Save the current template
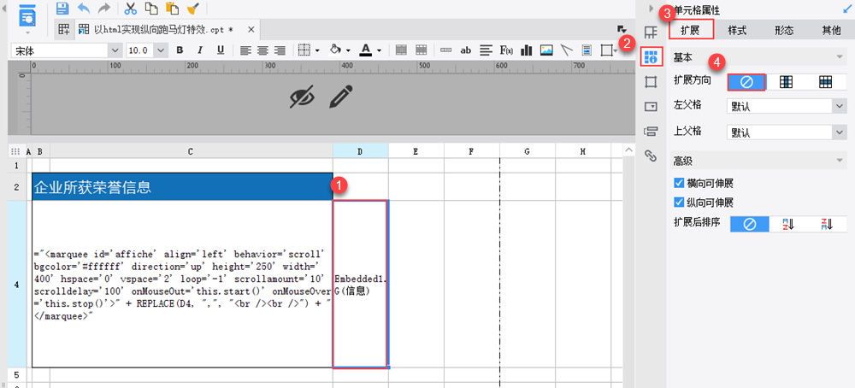 point(62,9)
